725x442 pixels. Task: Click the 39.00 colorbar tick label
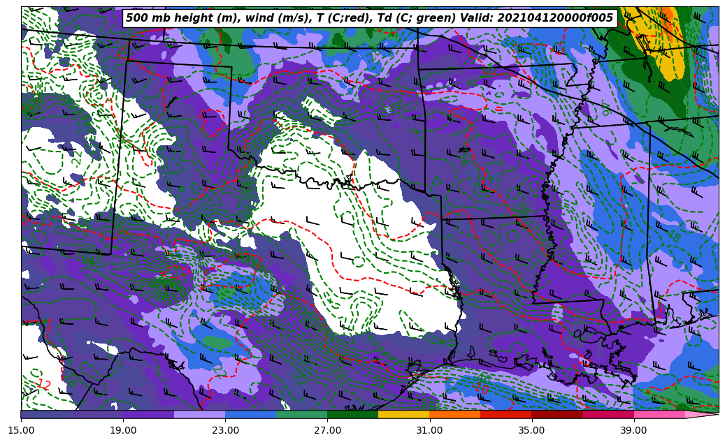tap(633, 430)
